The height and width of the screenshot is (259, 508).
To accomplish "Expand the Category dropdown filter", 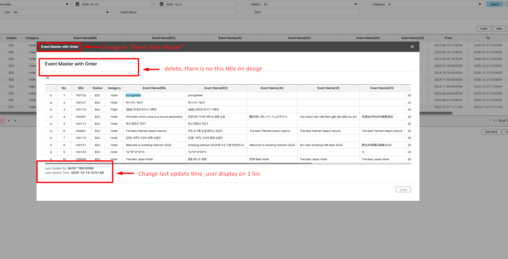I will (x=480, y=4).
